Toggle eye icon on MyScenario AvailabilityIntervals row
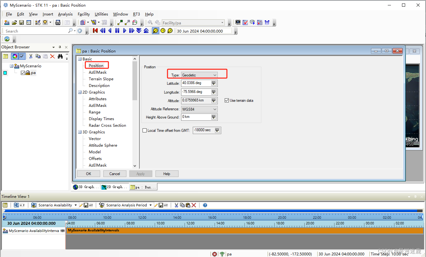This screenshot has width=426, height=257. pos(63,231)
